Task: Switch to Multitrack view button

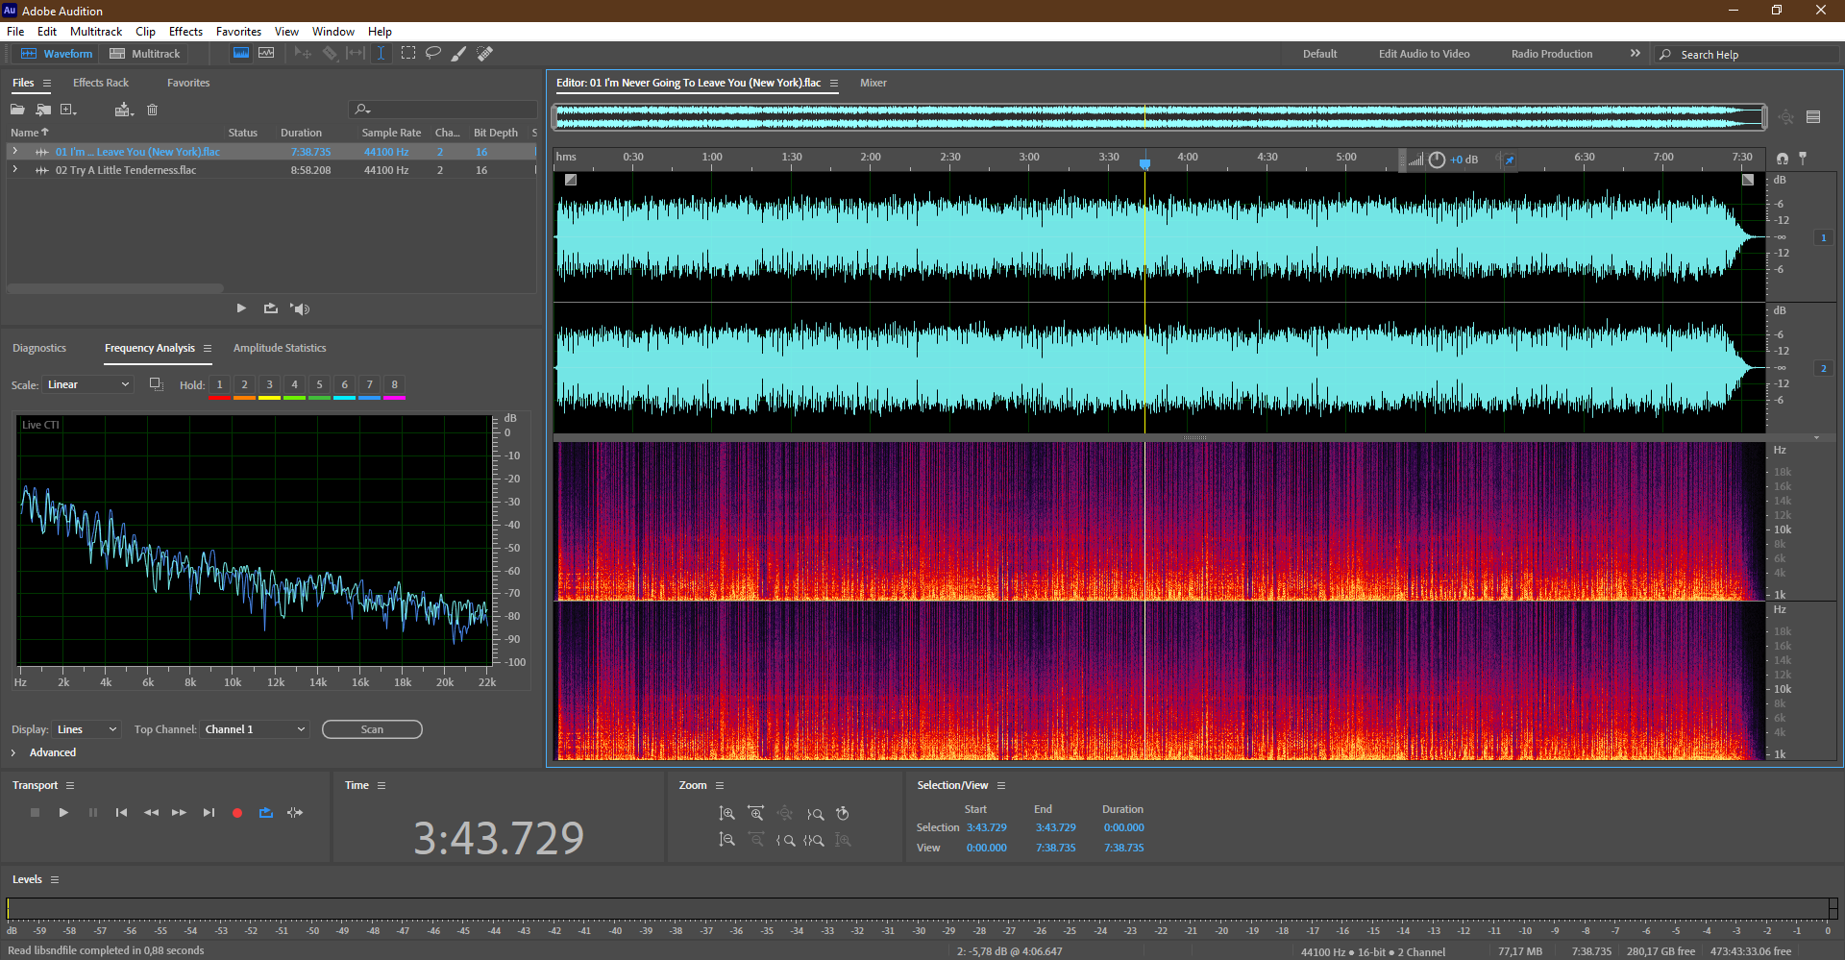Action: point(145,54)
